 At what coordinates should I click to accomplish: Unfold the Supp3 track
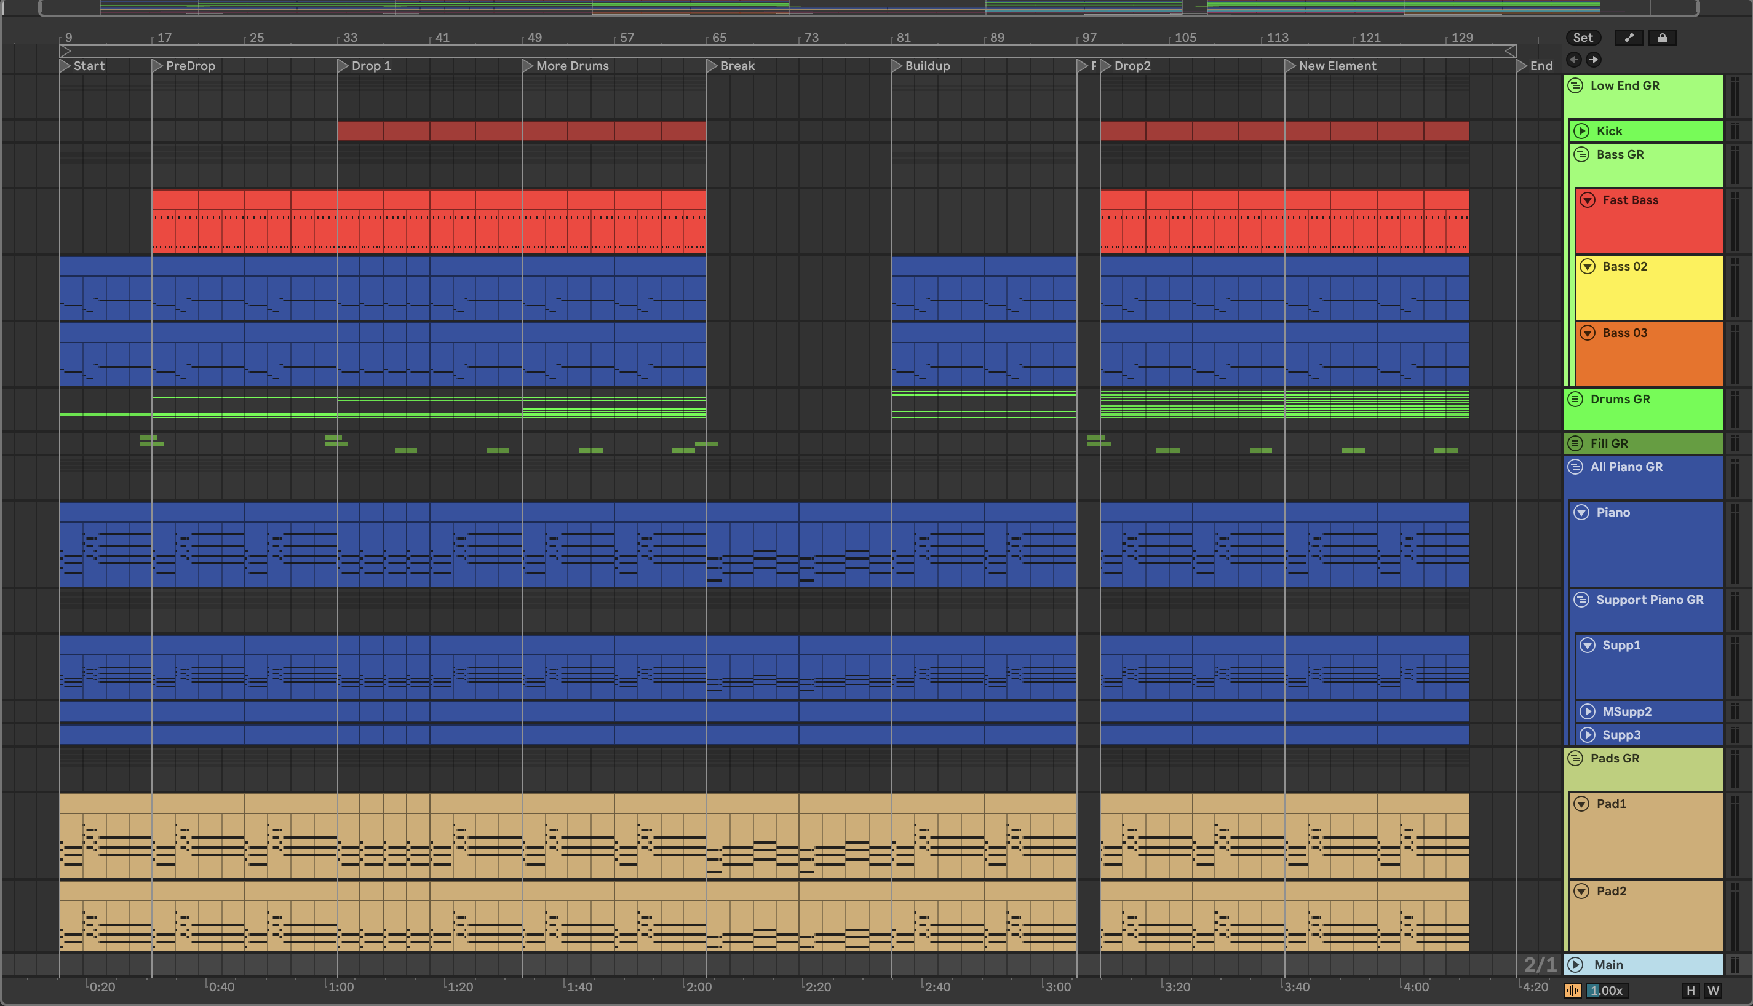pos(1587,735)
